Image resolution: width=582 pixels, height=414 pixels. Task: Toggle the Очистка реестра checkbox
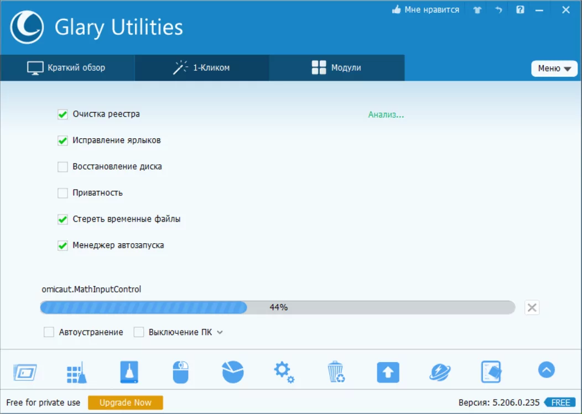point(63,114)
